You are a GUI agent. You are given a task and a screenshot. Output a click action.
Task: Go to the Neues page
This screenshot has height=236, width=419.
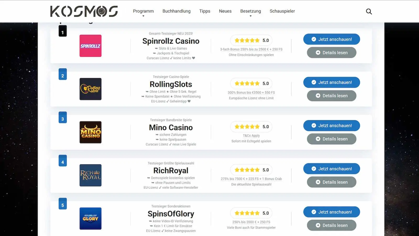pyautogui.click(x=225, y=11)
